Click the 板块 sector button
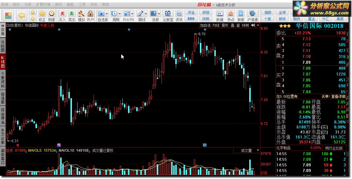This screenshot has width=352, height=179. 282,19
